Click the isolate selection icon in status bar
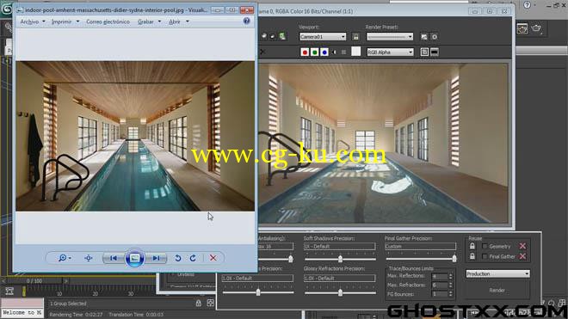 tap(211, 303)
